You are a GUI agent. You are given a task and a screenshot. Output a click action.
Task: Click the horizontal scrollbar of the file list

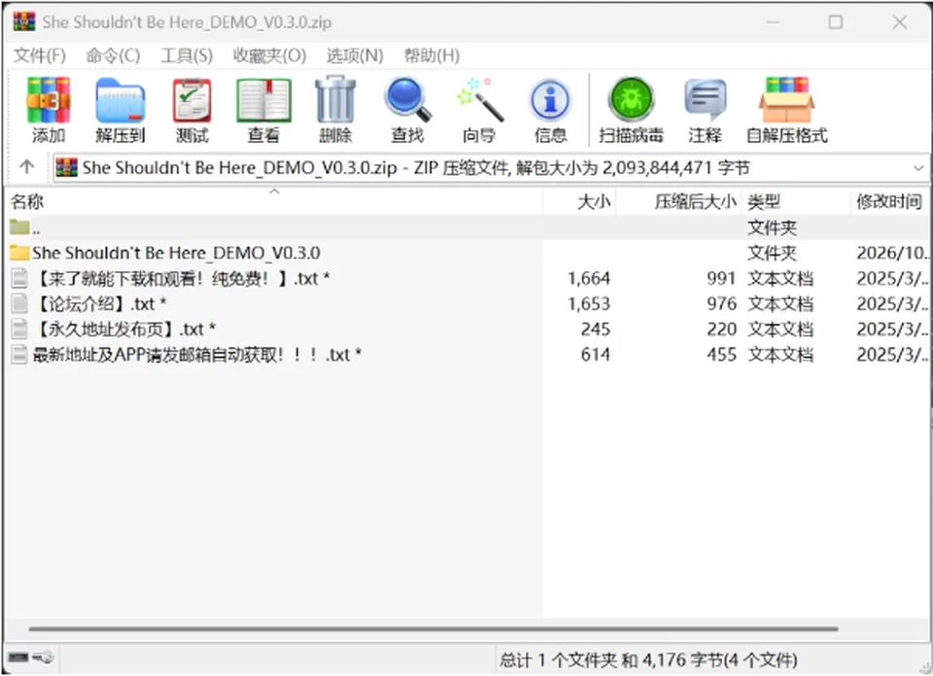(433, 627)
